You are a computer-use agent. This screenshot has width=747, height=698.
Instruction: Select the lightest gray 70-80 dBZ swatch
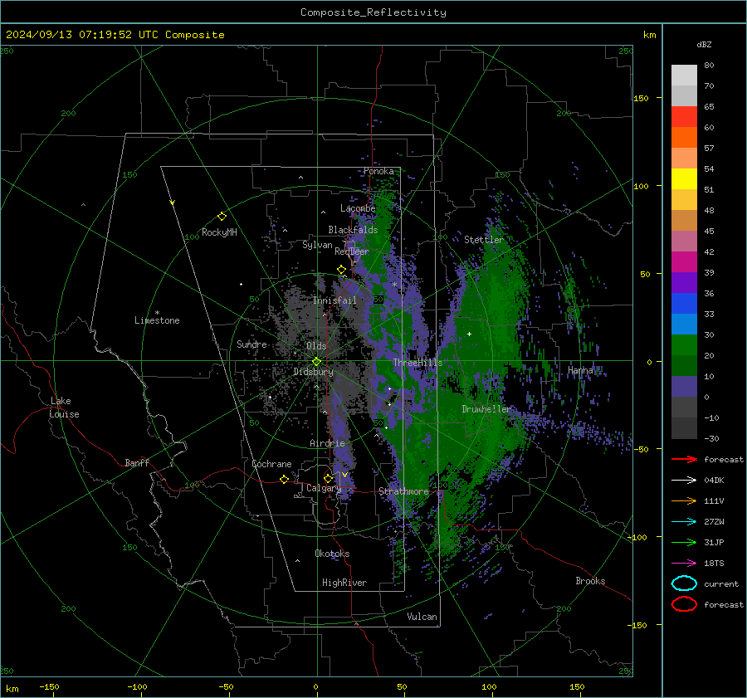point(684,76)
